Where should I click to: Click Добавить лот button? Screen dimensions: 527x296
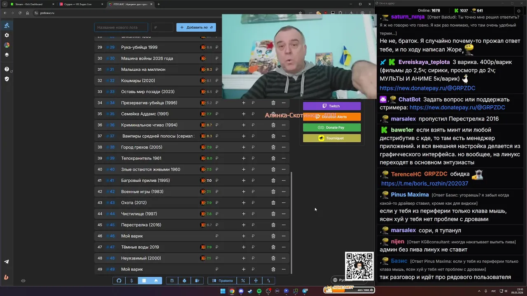tap(196, 28)
